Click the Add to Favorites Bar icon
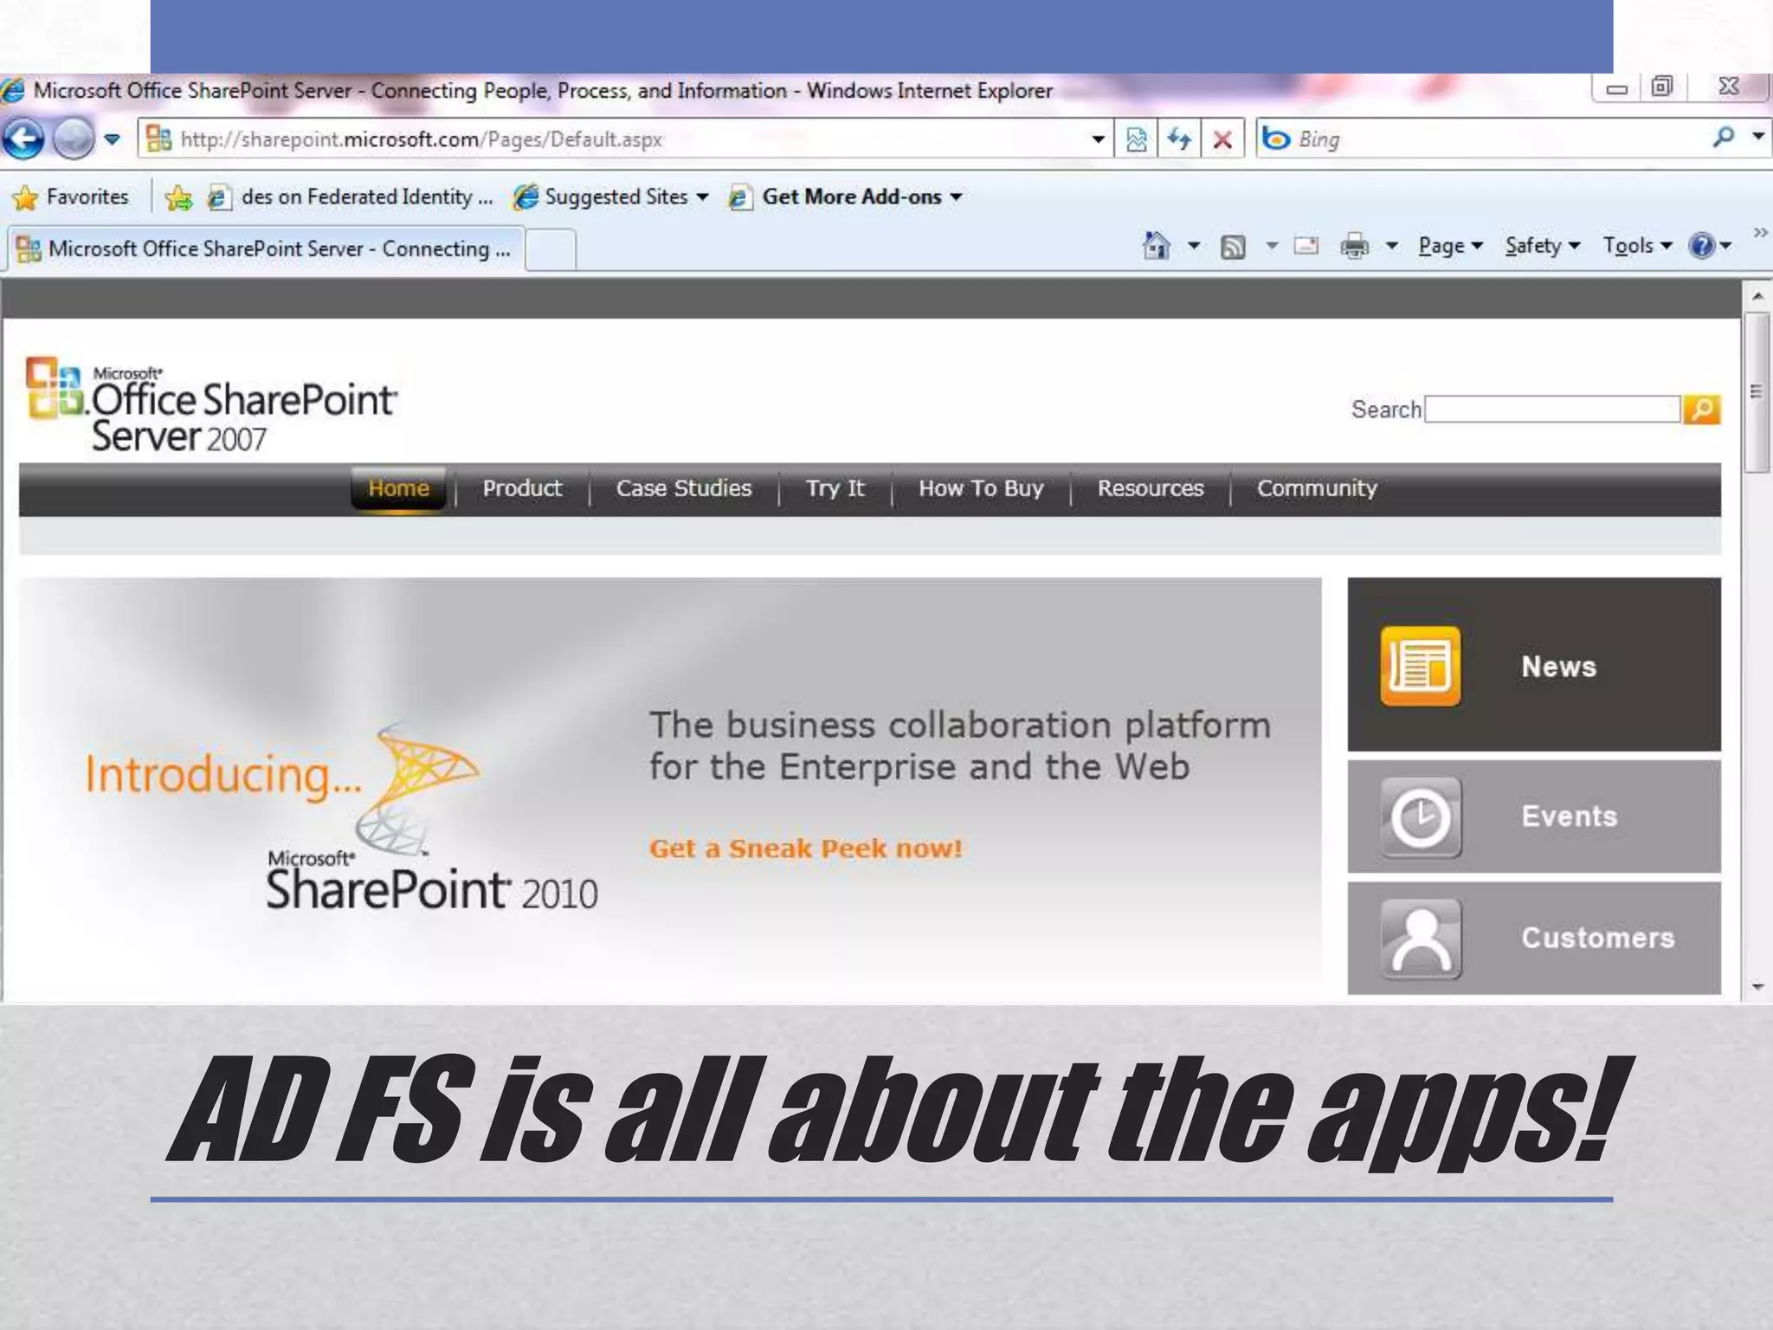The height and width of the screenshot is (1330, 1773). click(x=178, y=198)
